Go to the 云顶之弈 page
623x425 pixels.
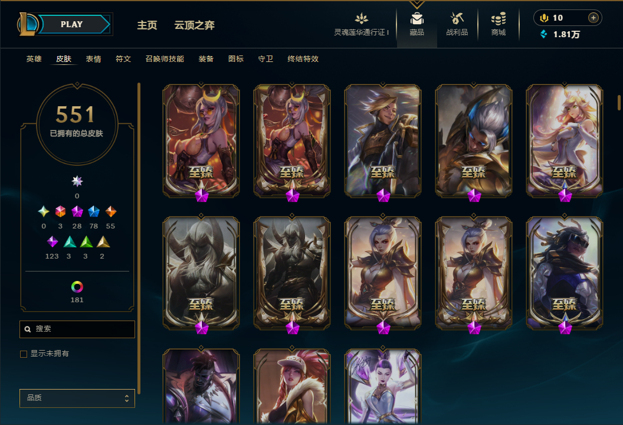[x=194, y=25]
